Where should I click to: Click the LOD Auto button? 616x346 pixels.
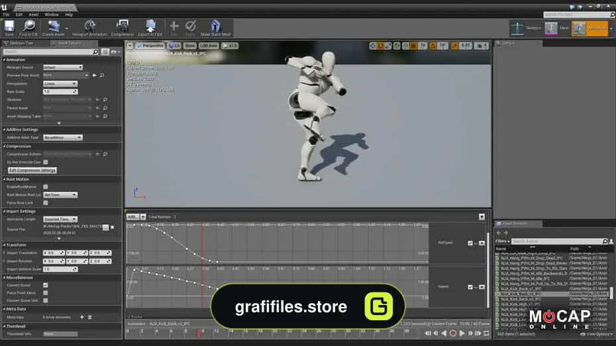(209, 46)
